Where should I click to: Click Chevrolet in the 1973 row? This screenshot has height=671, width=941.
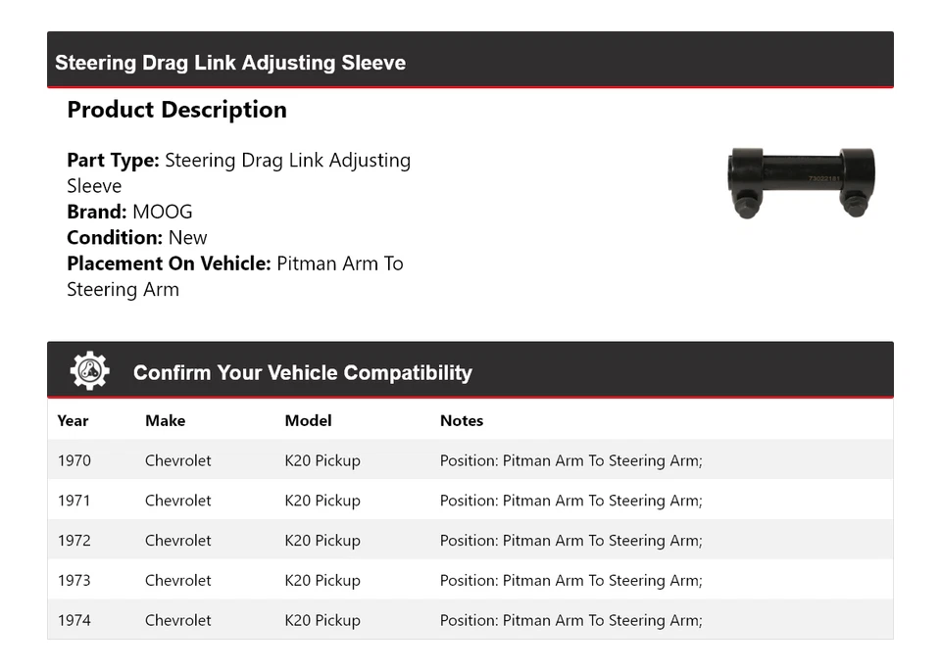click(178, 580)
